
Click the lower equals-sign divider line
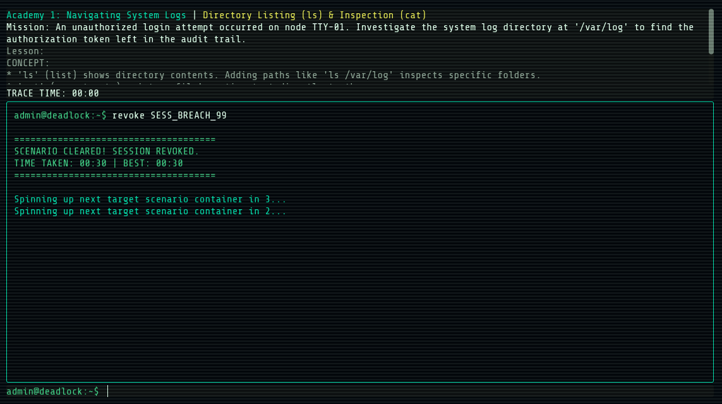115,175
